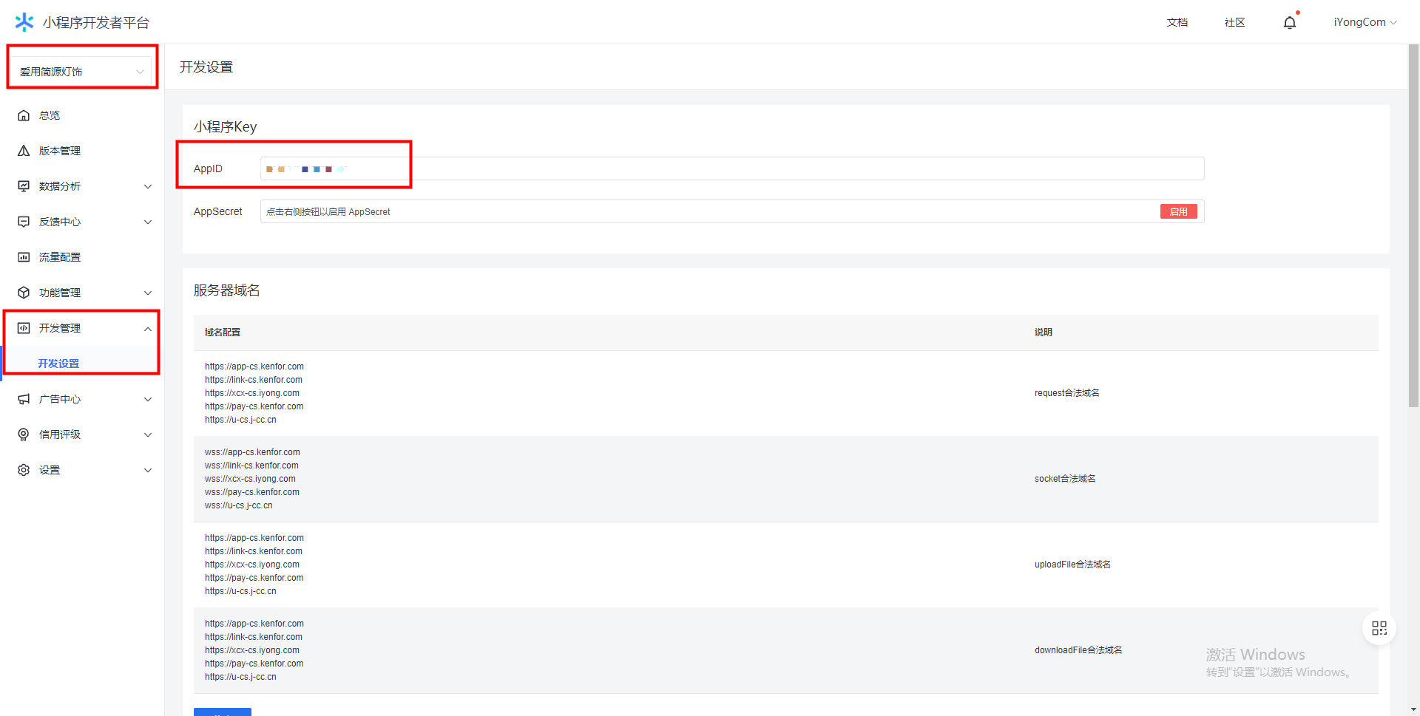Click the 设置 gear icon in sidebar
The height and width of the screenshot is (716, 1420).
tap(24, 470)
